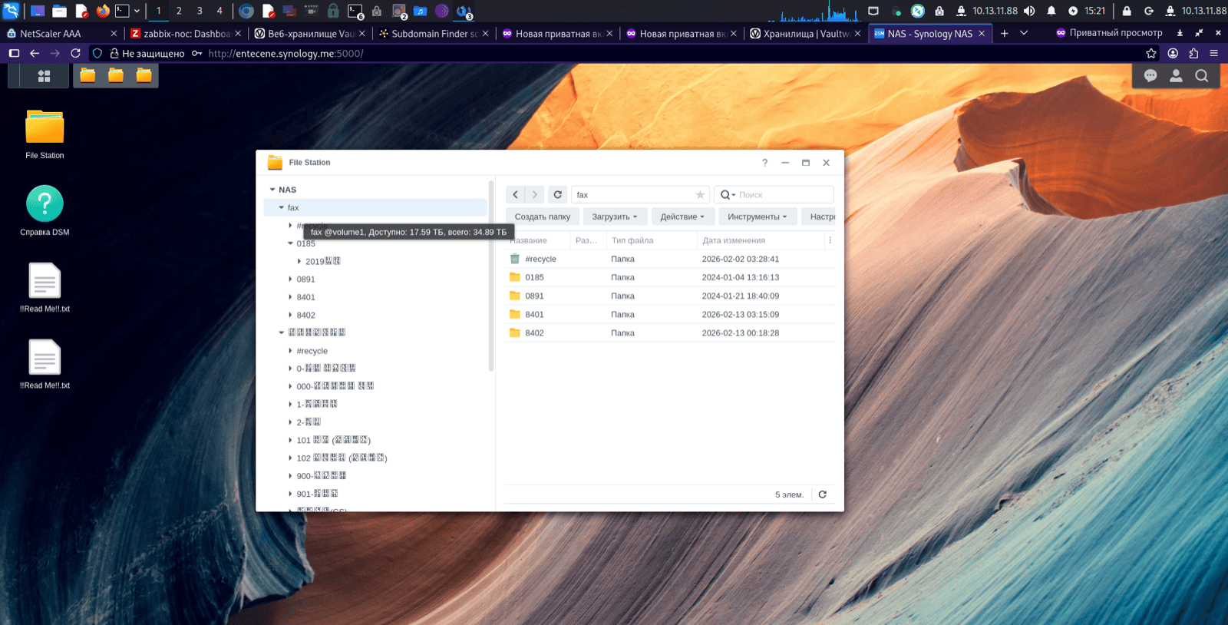Image resolution: width=1228 pixels, height=625 pixels.
Task: Reload the browser page
Action: coord(75,53)
